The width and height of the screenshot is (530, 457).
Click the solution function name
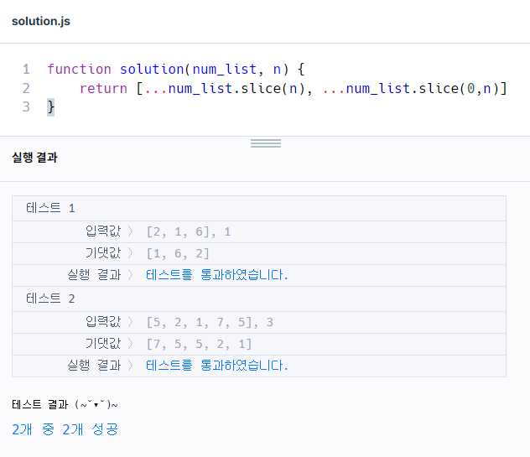click(152, 70)
